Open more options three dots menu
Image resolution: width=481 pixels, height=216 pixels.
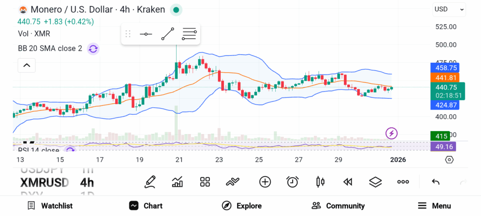point(403,182)
